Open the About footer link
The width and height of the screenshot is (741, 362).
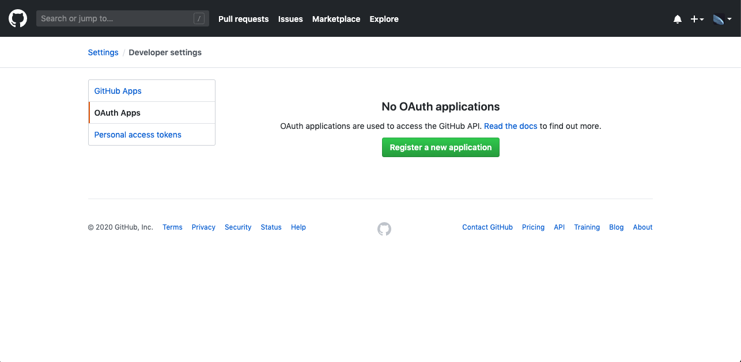coord(642,227)
